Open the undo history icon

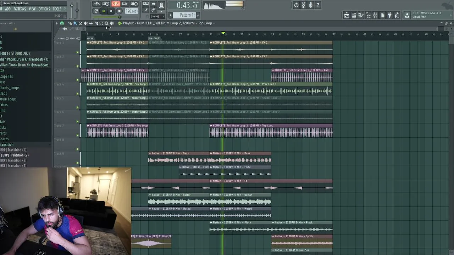[x=296, y=5]
